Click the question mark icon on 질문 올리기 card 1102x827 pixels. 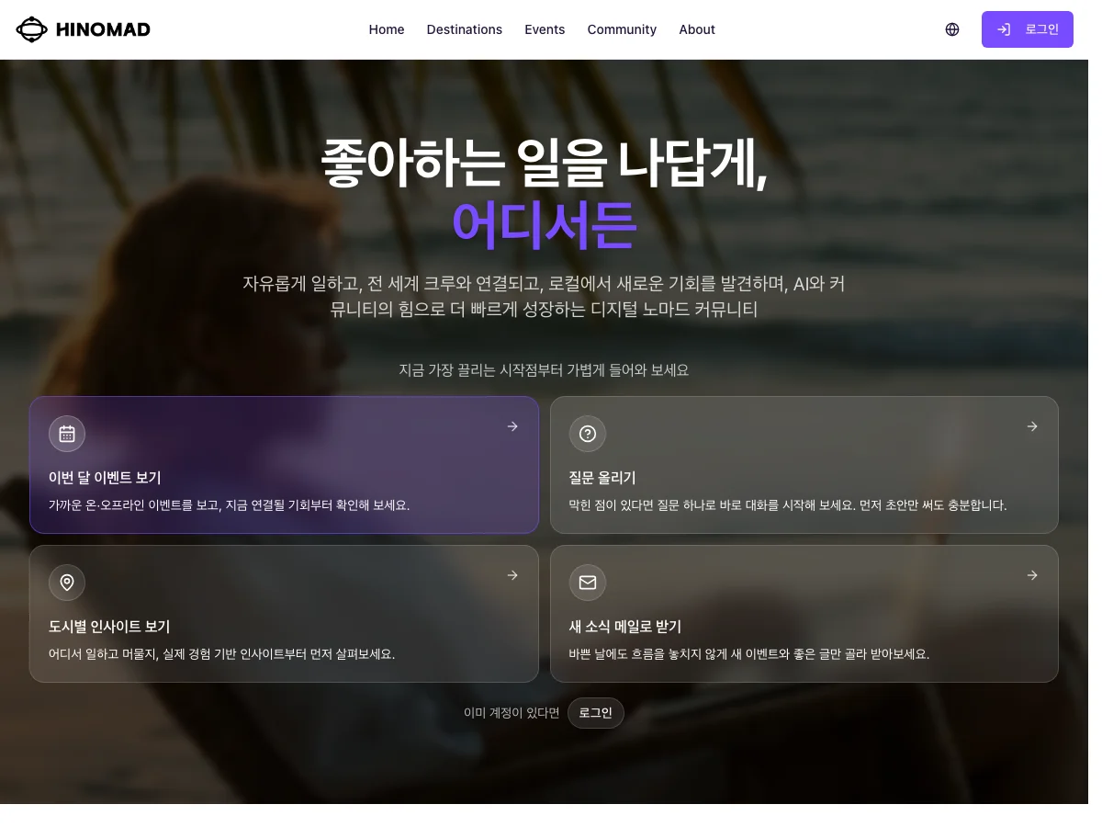pyautogui.click(x=588, y=434)
